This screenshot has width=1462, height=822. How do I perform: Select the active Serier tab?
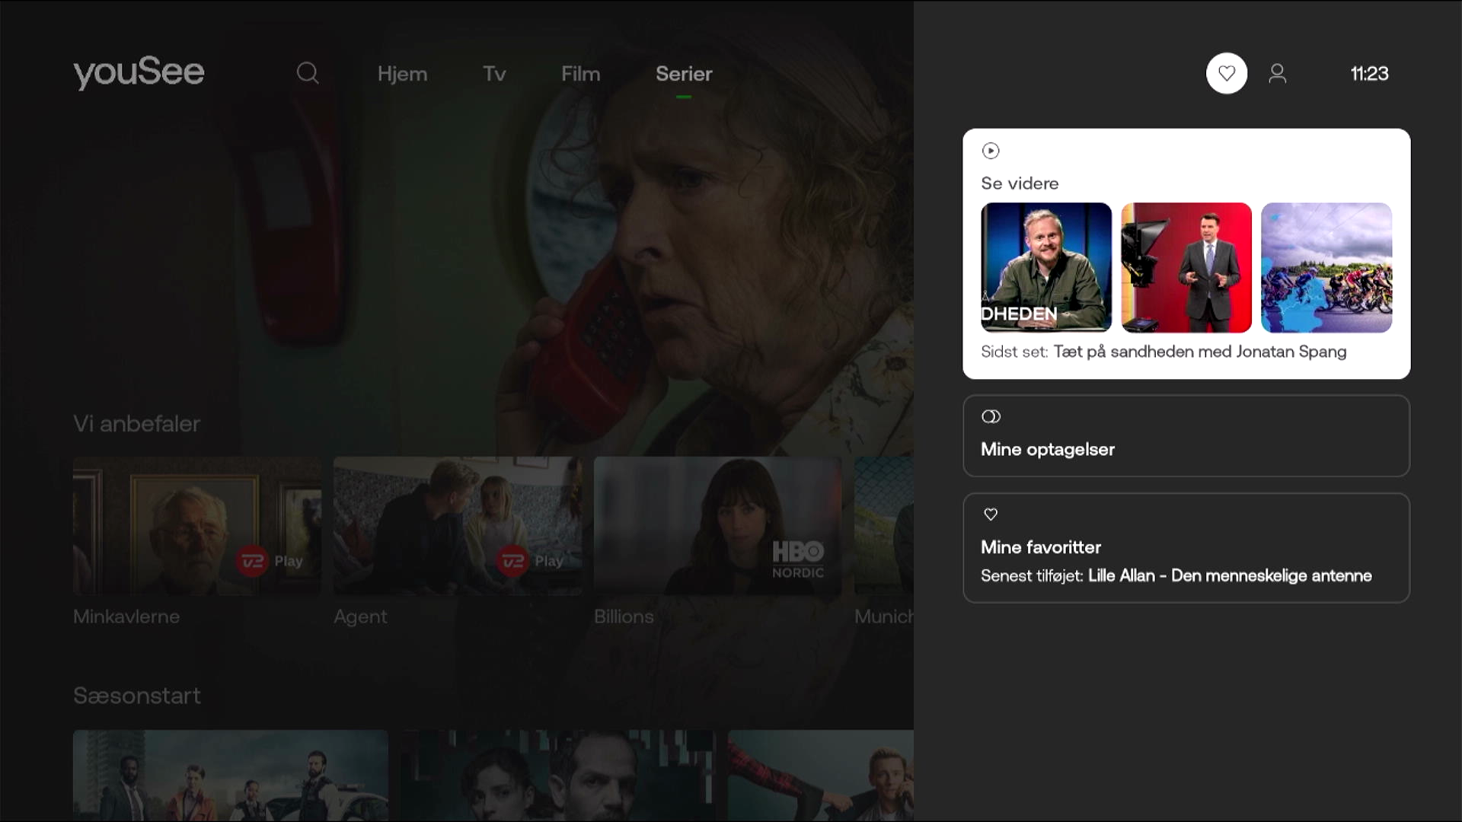(x=683, y=74)
